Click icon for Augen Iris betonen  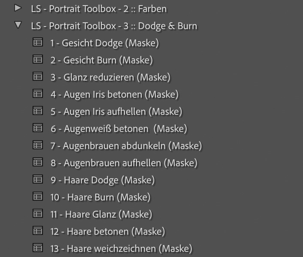point(38,94)
